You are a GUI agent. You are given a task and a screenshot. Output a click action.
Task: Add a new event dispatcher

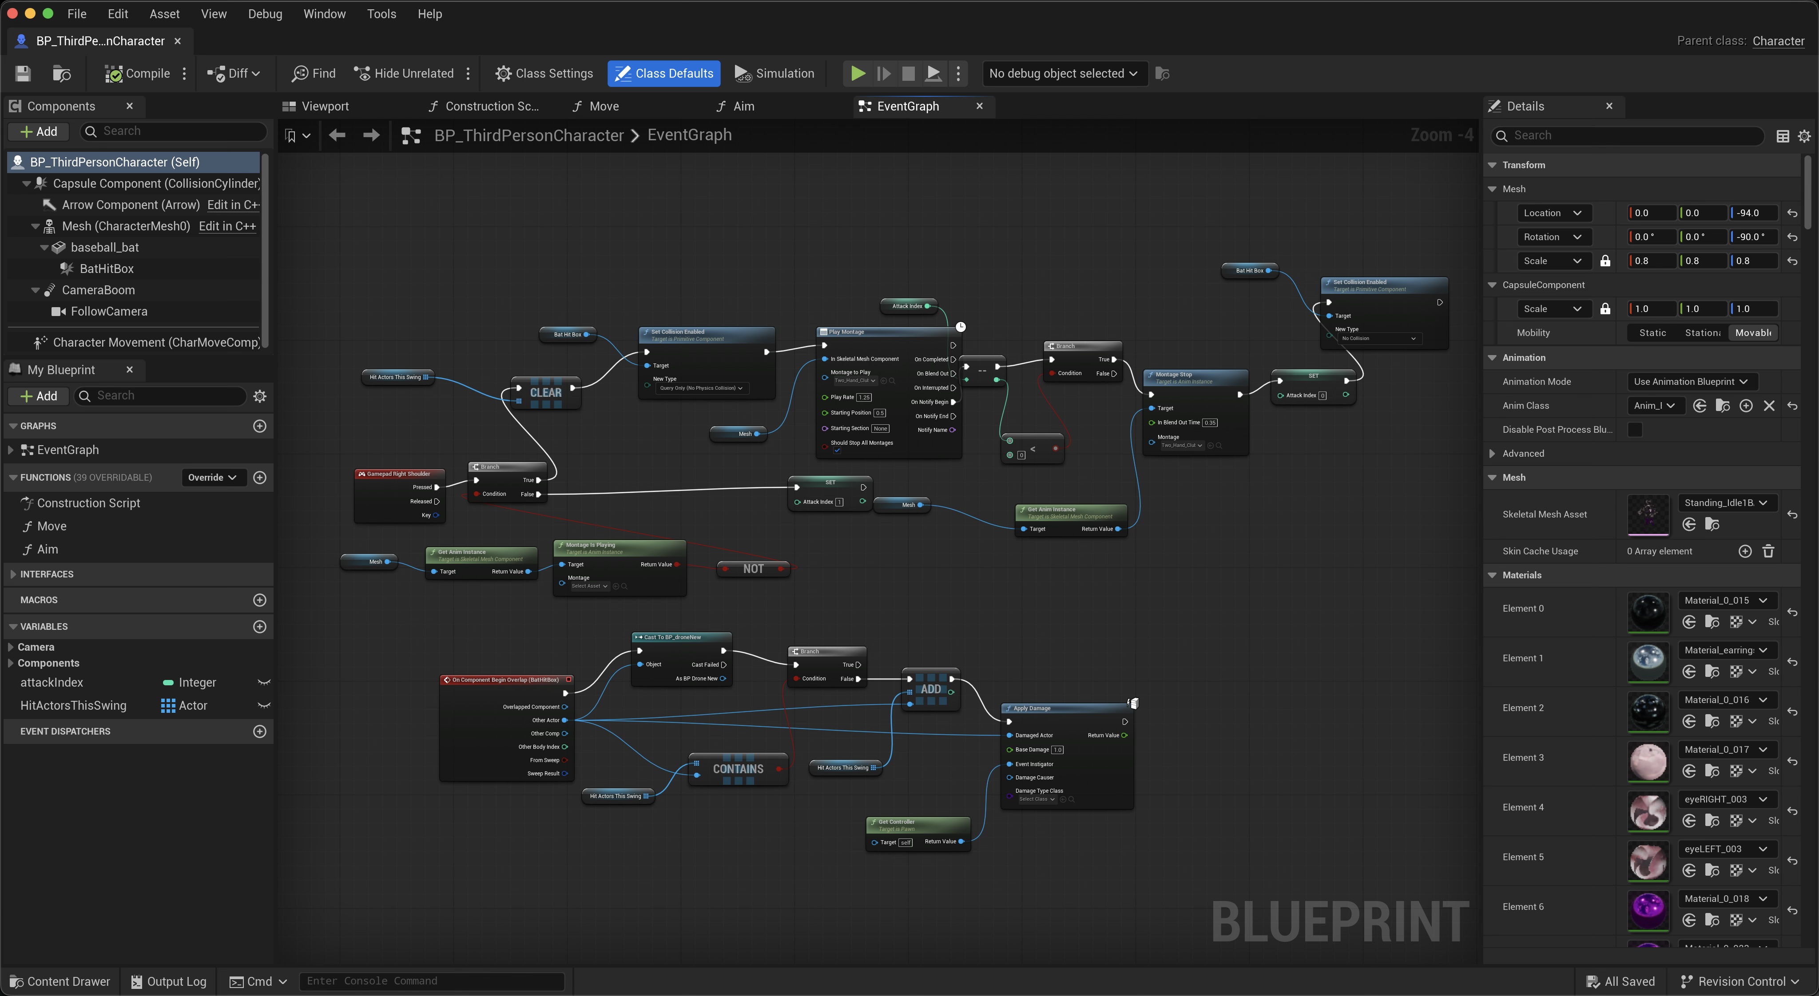[x=260, y=731]
